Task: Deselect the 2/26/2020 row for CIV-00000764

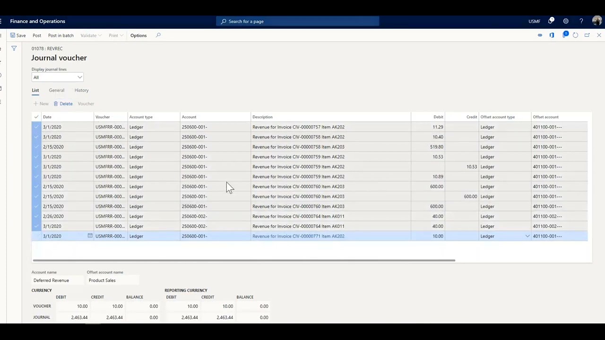Action: click(x=36, y=216)
